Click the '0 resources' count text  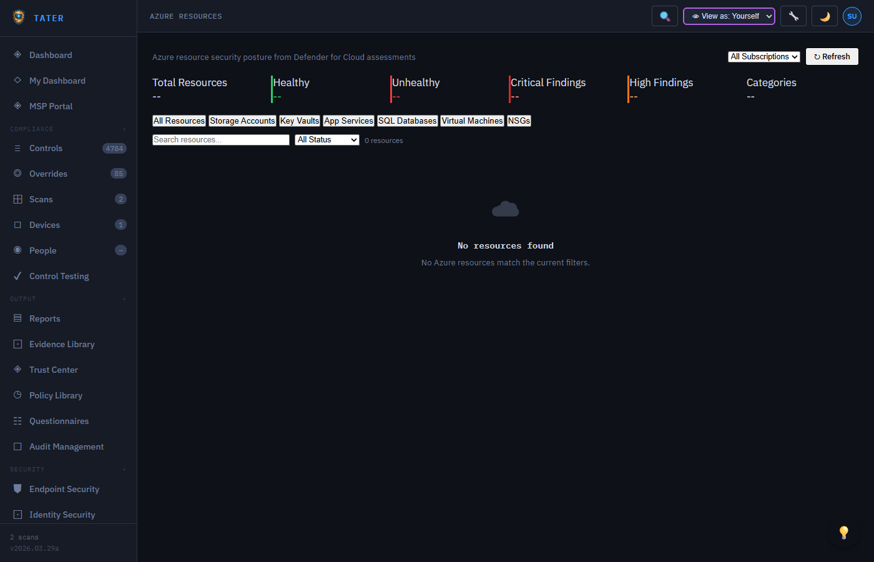[384, 140]
